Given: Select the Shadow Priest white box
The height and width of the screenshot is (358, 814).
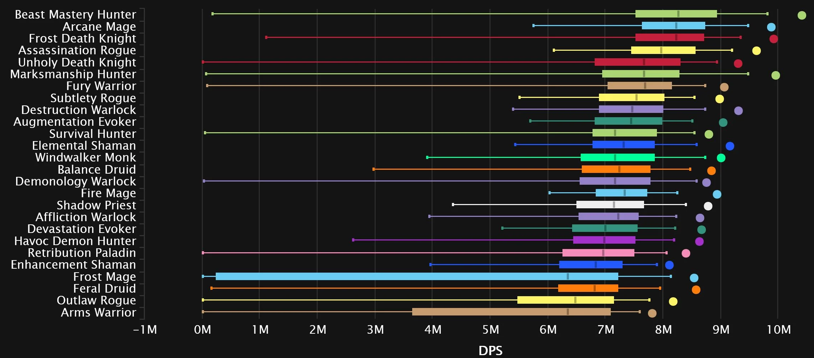Looking at the screenshot, I should coord(610,205).
